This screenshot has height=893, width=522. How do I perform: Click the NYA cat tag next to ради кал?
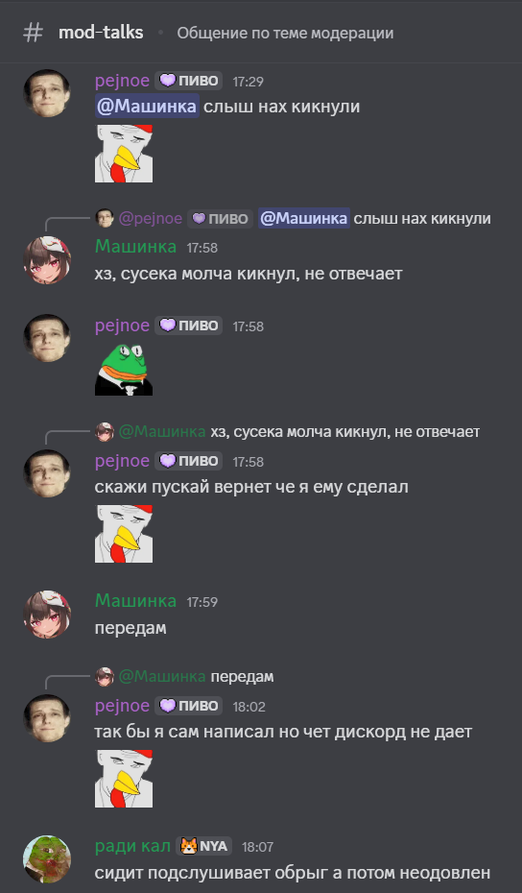coord(203,846)
